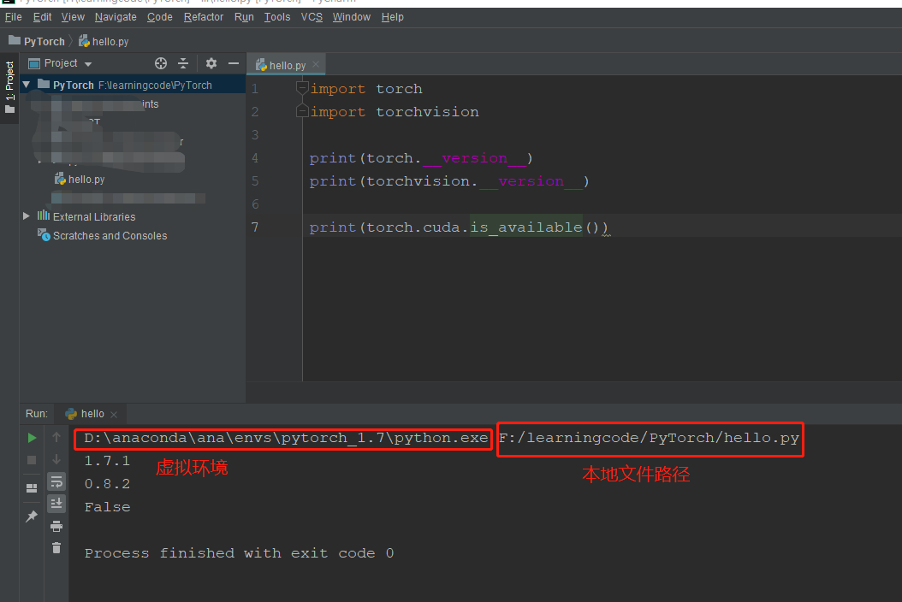This screenshot has width=902, height=602.
Task: Clear all console output with trash icon
Action: [56, 548]
